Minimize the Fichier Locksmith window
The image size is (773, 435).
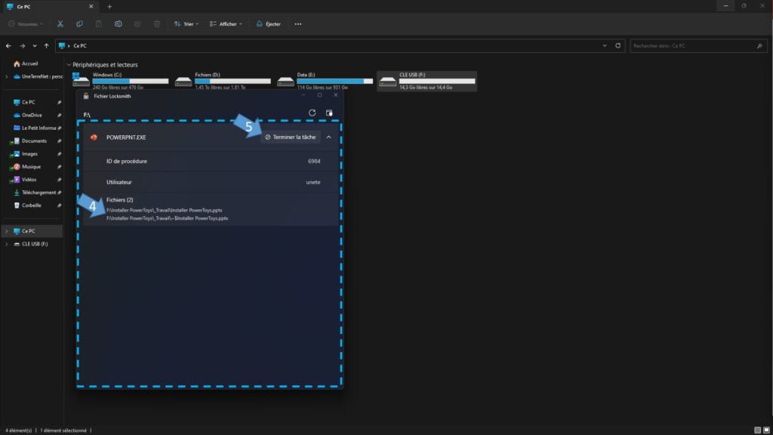tap(303, 95)
